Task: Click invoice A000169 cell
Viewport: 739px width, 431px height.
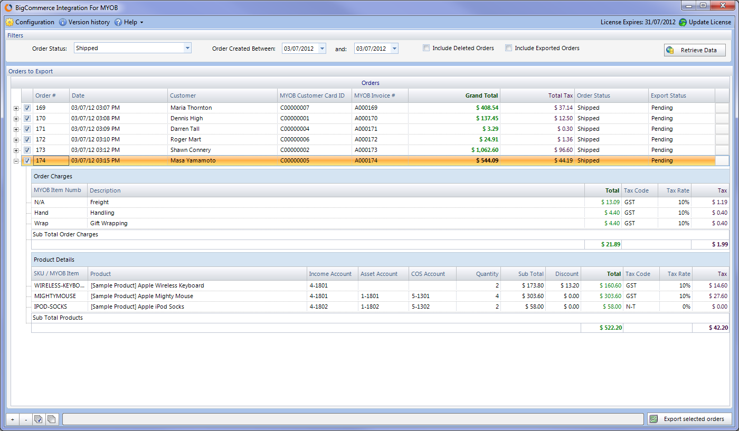Action: click(x=380, y=108)
